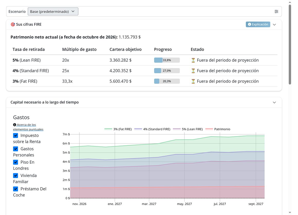Click the hourglass icon in Lean FIRE row
The width and height of the screenshot is (298, 215).
193,60
